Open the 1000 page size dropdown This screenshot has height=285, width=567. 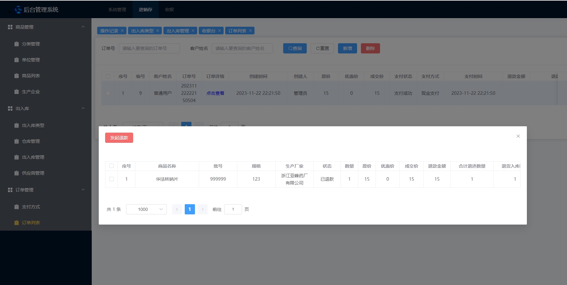point(147,209)
